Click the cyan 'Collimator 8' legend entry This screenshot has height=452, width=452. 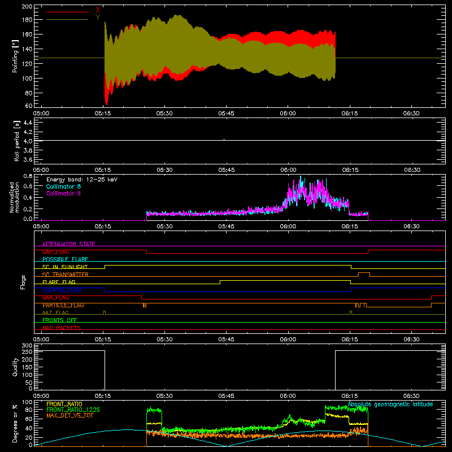click(x=63, y=186)
